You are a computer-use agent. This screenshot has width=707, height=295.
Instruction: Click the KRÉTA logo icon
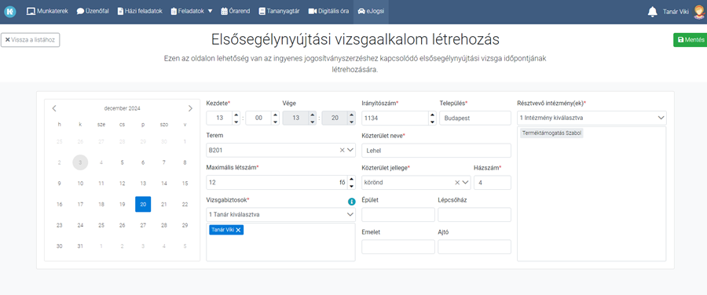[10, 12]
